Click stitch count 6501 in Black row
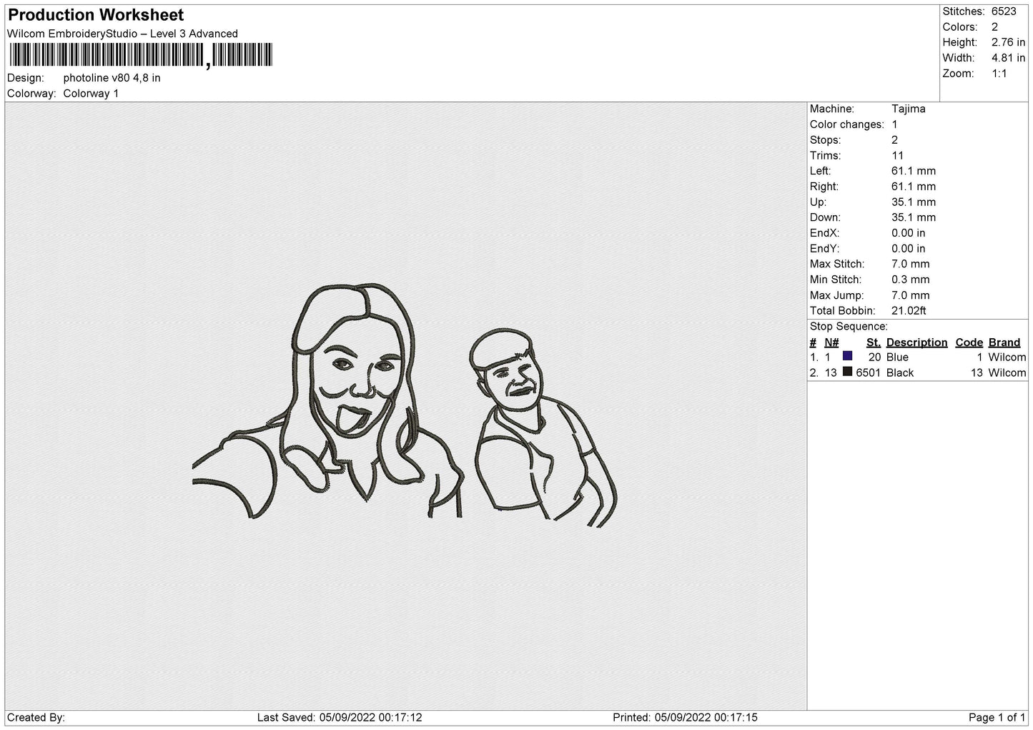The image size is (1033, 730). click(869, 373)
